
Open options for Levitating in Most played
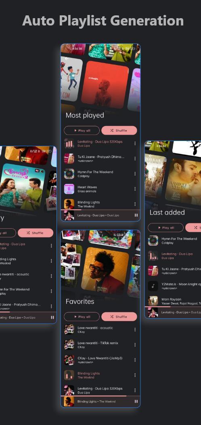tap(135, 143)
